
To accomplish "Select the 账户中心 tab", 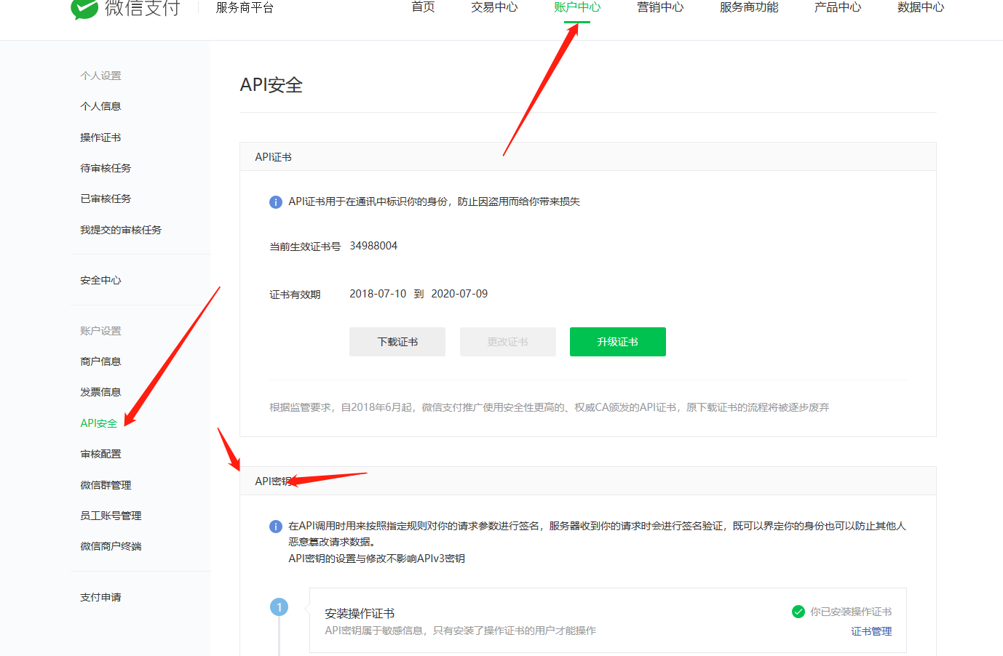I will click(x=577, y=7).
